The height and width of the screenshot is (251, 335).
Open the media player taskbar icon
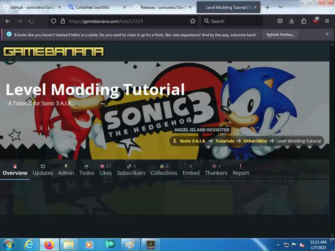pyautogui.click(x=89, y=244)
